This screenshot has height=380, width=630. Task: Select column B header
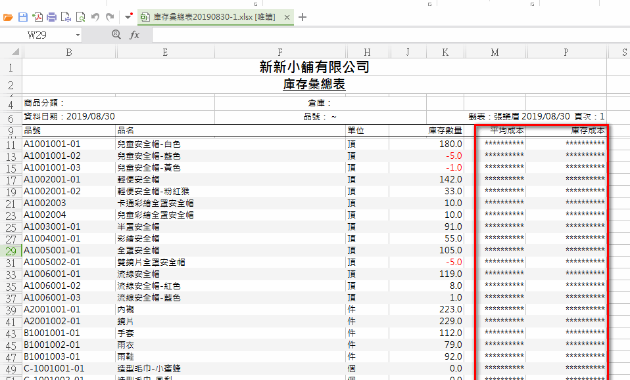click(69, 52)
